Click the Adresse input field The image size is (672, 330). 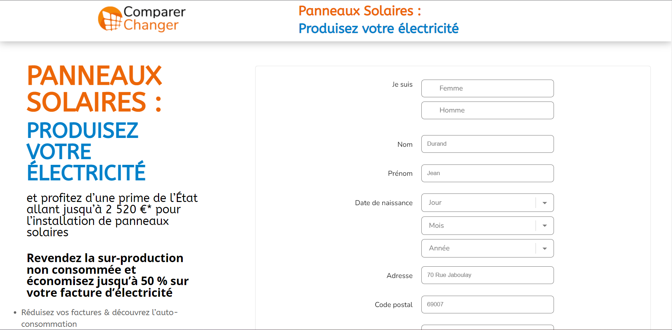click(x=487, y=275)
